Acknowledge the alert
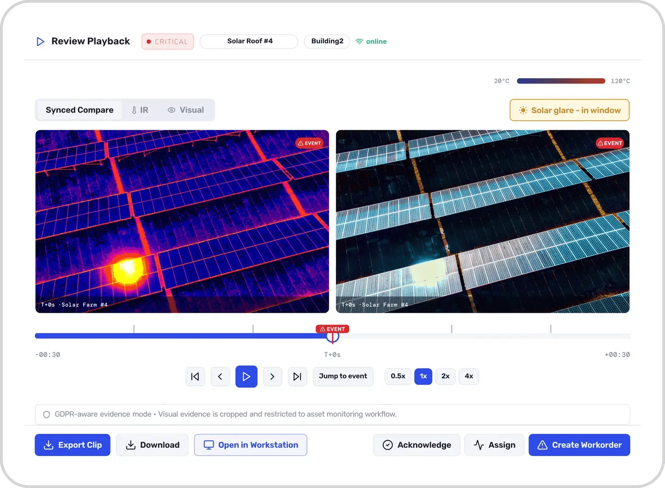 pos(416,445)
